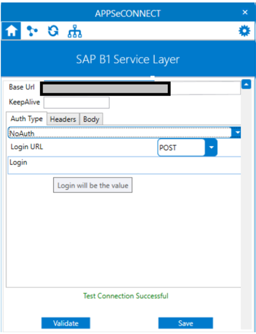This screenshot has height=334, width=256.
Task: Click the sync refresh icon
Action: 53,31
